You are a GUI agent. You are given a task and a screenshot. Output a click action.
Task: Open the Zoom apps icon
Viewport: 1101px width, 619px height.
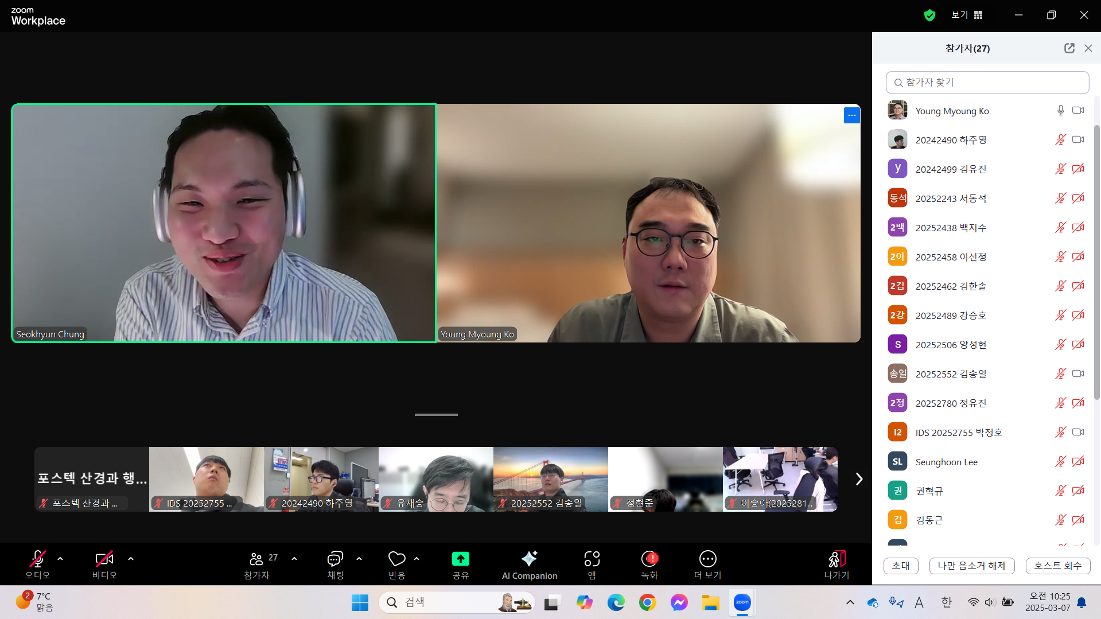coord(592,558)
